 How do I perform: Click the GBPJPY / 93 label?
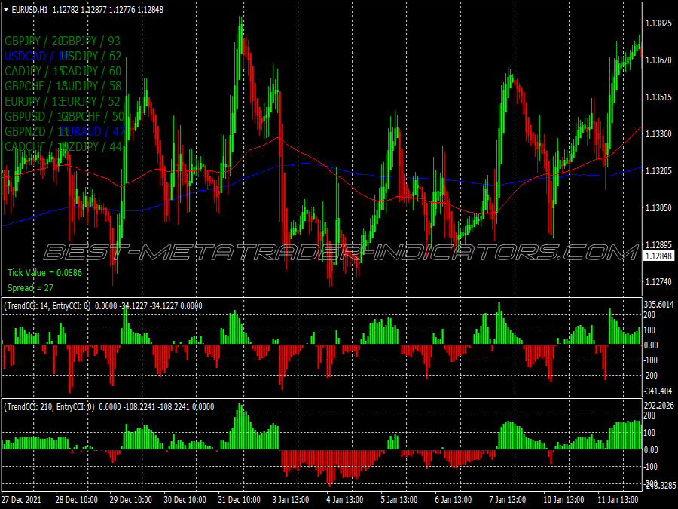click(x=90, y=41)
